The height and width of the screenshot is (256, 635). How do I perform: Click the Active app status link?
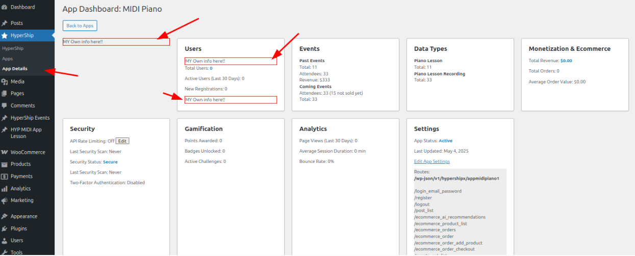[x=446, y=141]
